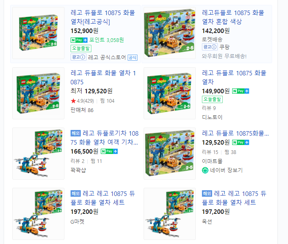Open the 레고 듀플로 10875 화물 열차[레고공식] title

(103, 17)
